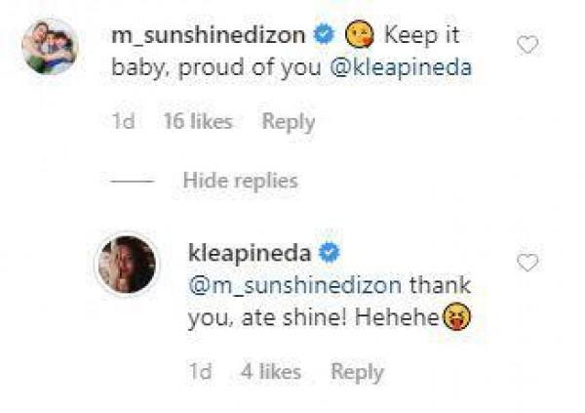Image resolution: width=585 pixels, height=413 pixels.
Task: Like kleapineda's reply with heart icon
Action: tap(527, 263)
